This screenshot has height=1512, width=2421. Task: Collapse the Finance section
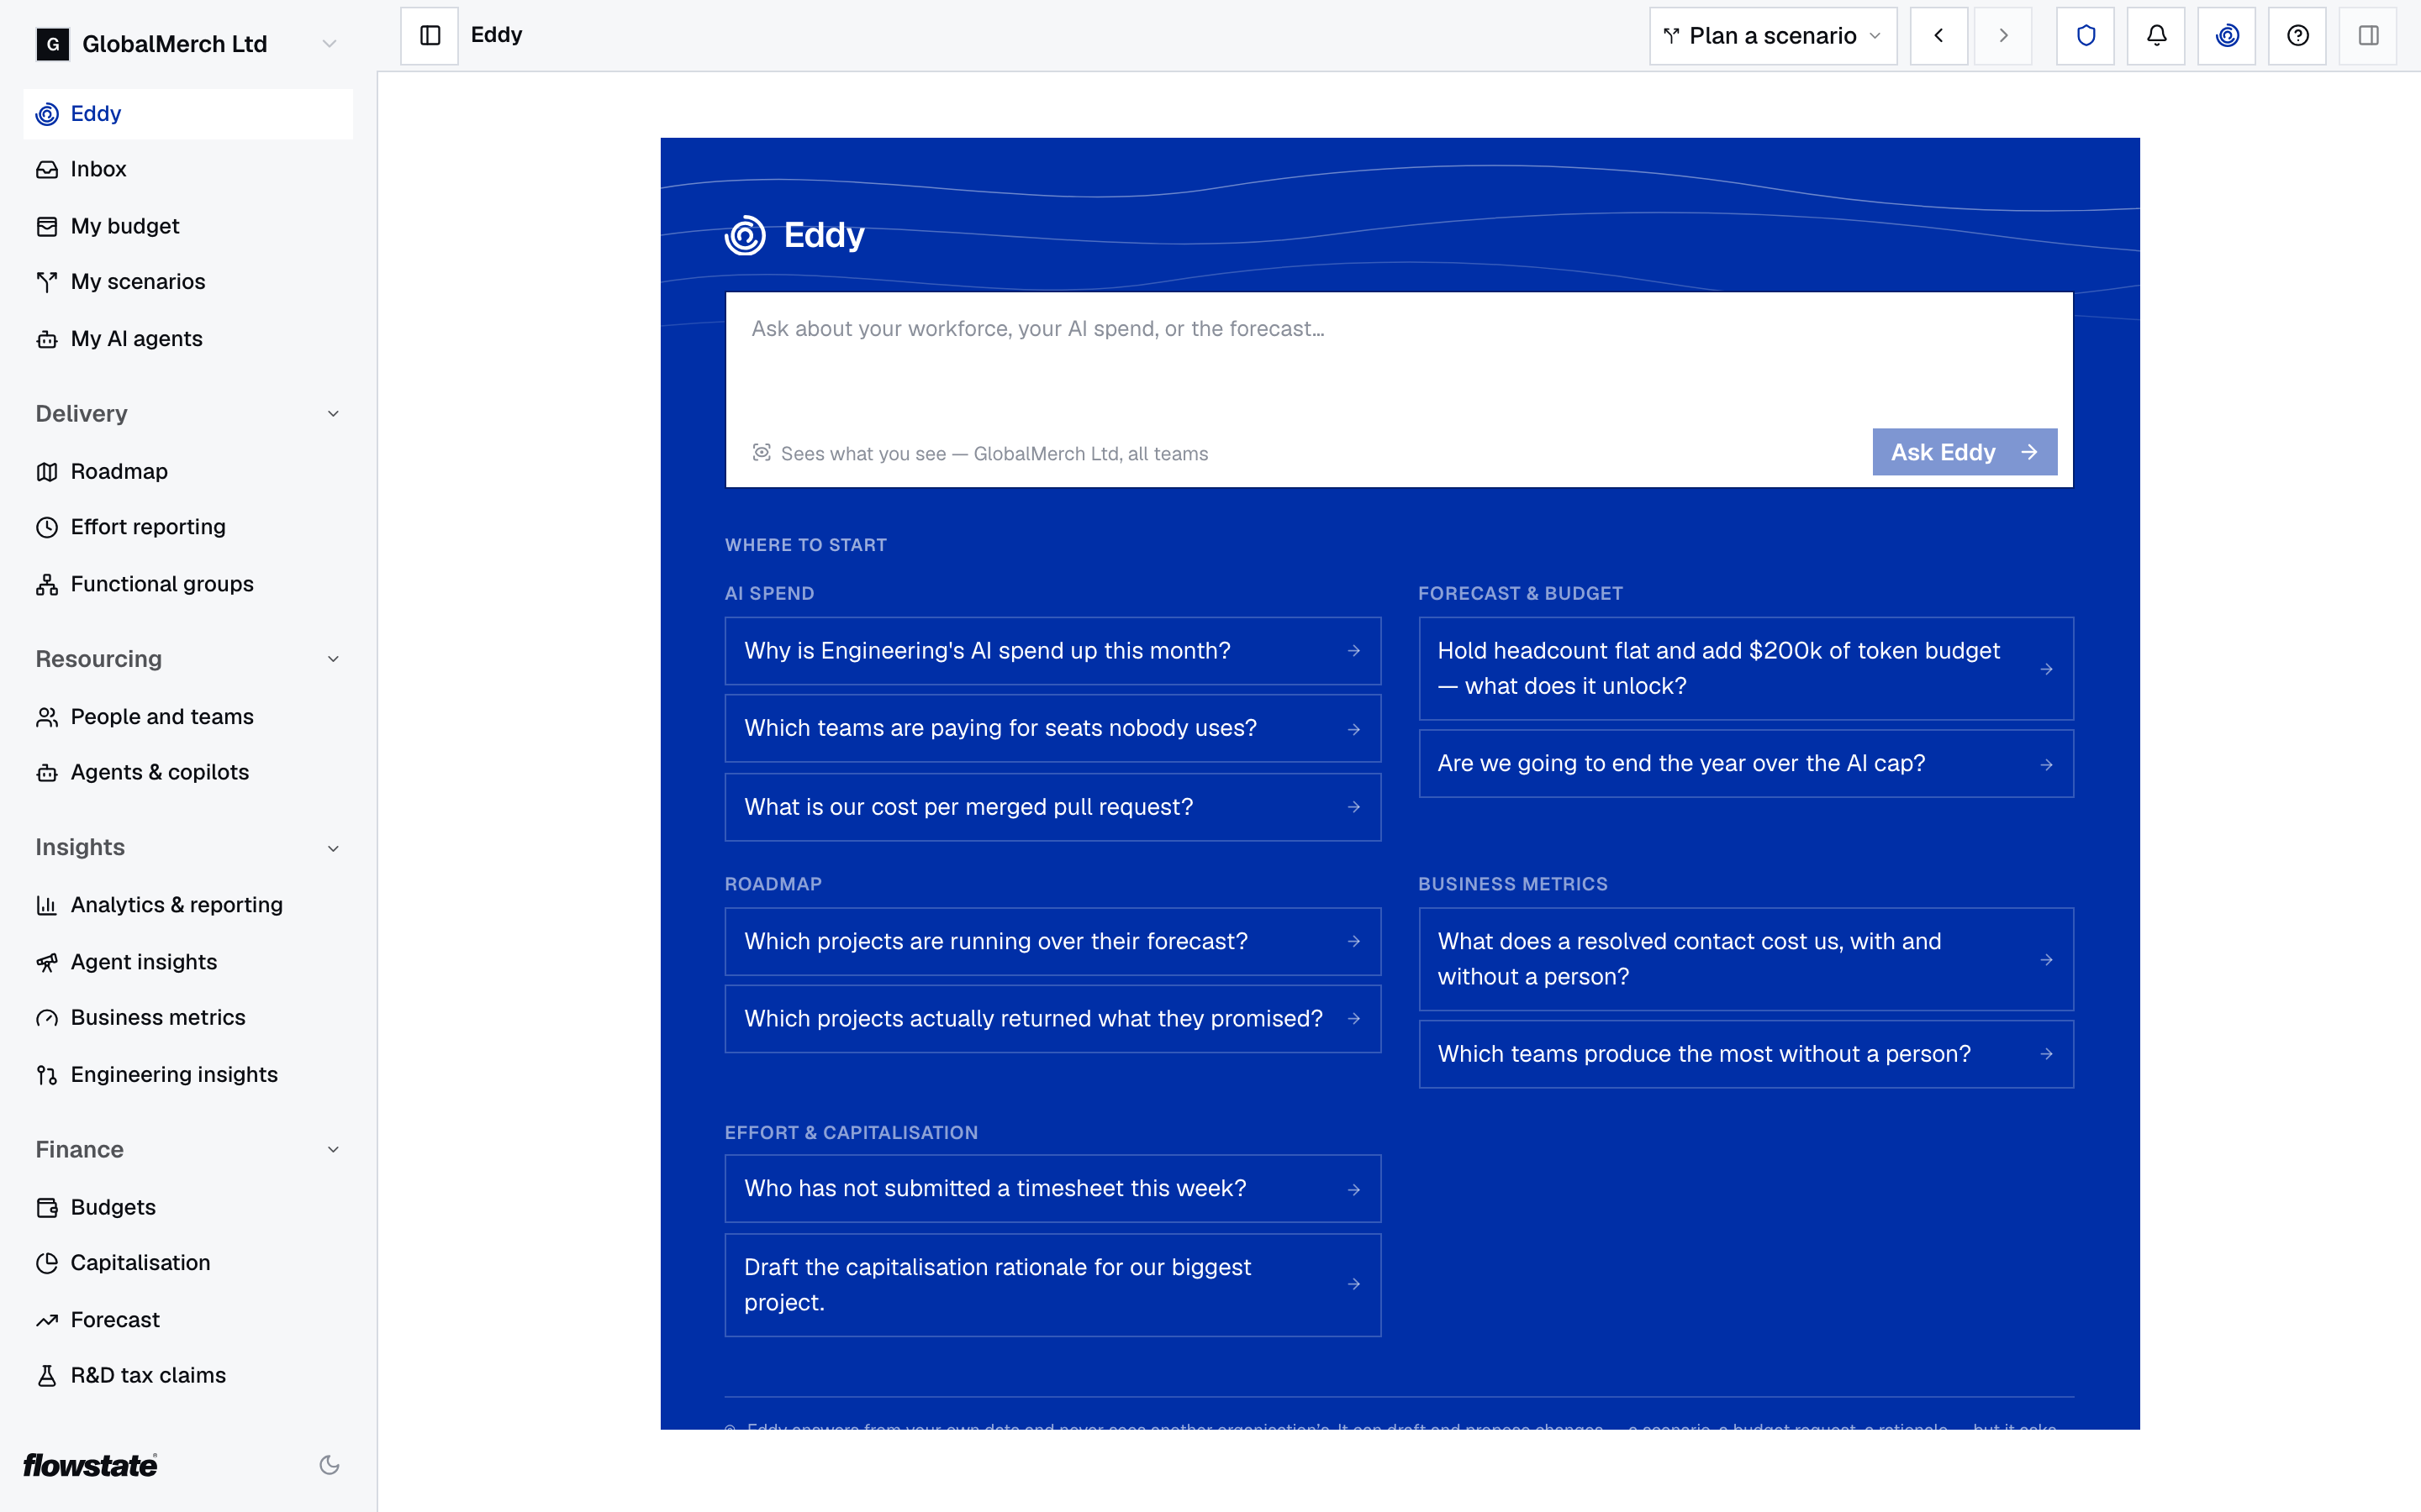(x=333, y=1150)
